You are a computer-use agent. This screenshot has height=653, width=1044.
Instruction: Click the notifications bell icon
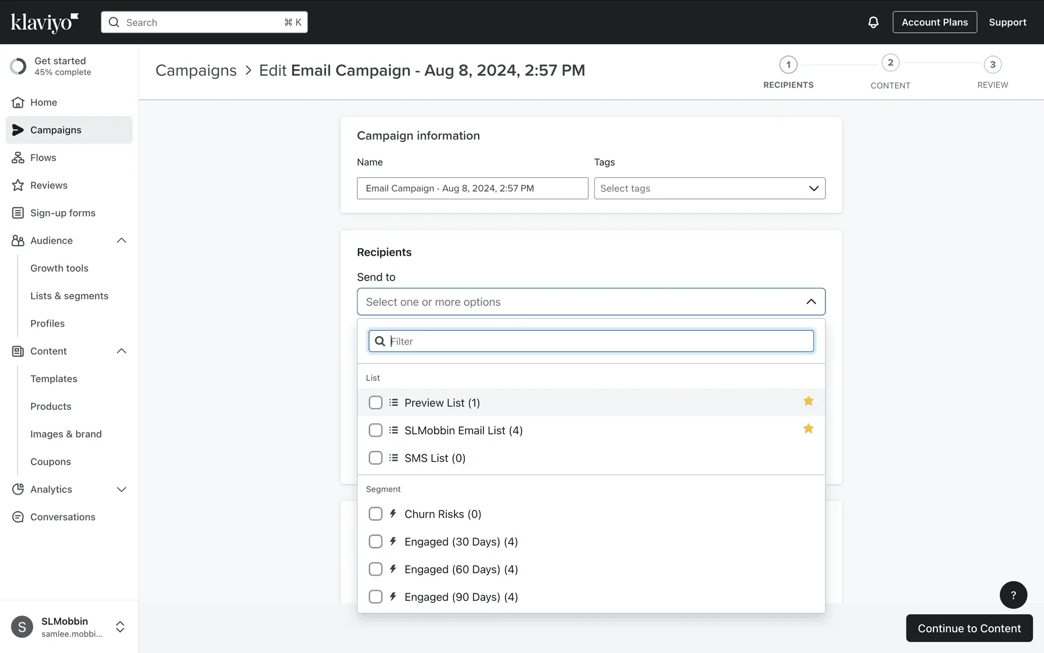coord(873,22)
